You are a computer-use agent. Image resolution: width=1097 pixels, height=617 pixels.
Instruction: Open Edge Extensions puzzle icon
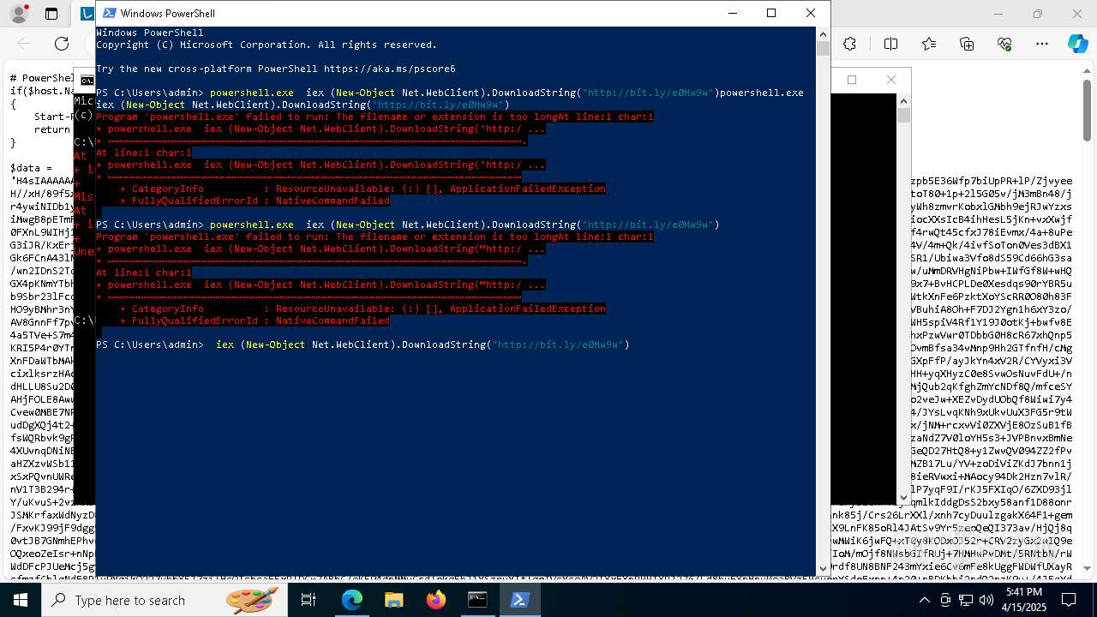pyautogui.click(x=849, y=44)
